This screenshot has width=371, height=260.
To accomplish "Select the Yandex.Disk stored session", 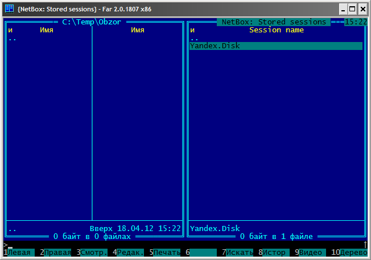I will (215, 46).
